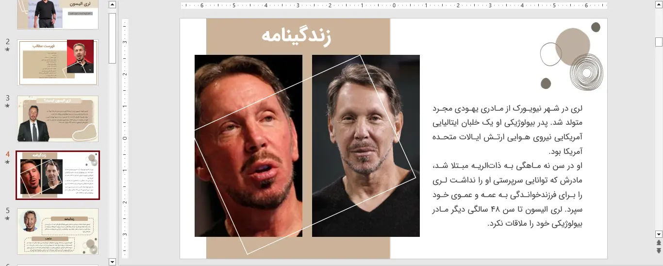Select the large beige circle shape on slide
The height and width of the screenshot is (266, 663).
coord(573,47)
